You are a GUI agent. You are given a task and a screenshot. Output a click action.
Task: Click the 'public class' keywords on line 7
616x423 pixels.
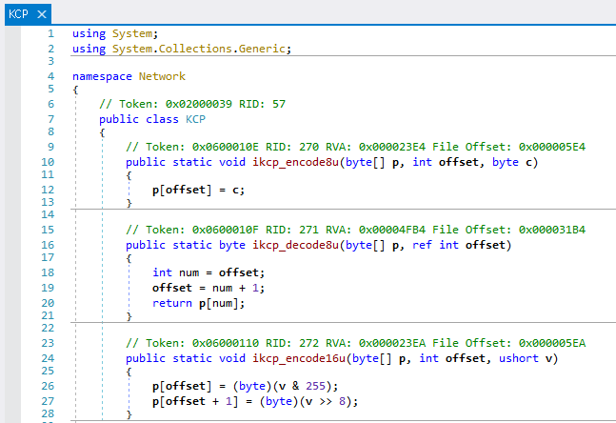pyautogui.click(x=139, y=119)
